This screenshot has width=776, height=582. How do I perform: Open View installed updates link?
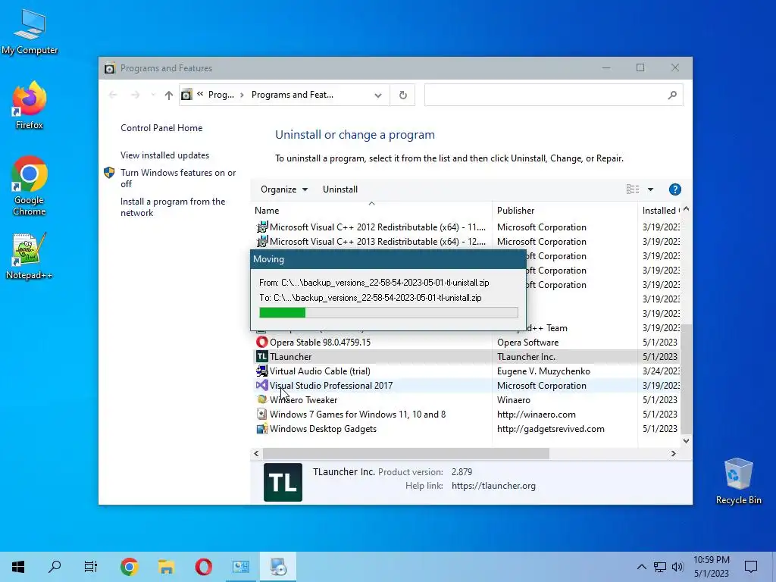coord(164,155)
